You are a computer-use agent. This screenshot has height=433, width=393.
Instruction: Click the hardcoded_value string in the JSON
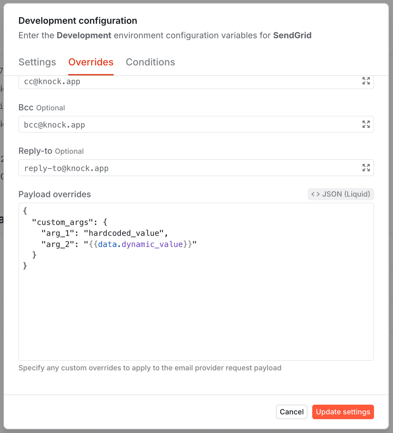point(124,233)
